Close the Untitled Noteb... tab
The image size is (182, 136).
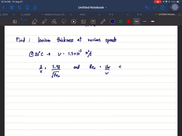[156, 14]
